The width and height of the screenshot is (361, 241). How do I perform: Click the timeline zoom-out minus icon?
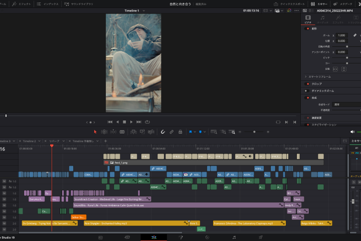240,132
